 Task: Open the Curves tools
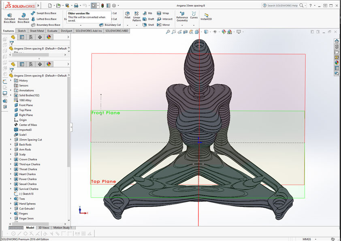(194, 15)
